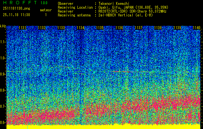Viewport: 203px width, 129px height.
Task: Click the 'meteor' count label
Action: coord(46,10)
